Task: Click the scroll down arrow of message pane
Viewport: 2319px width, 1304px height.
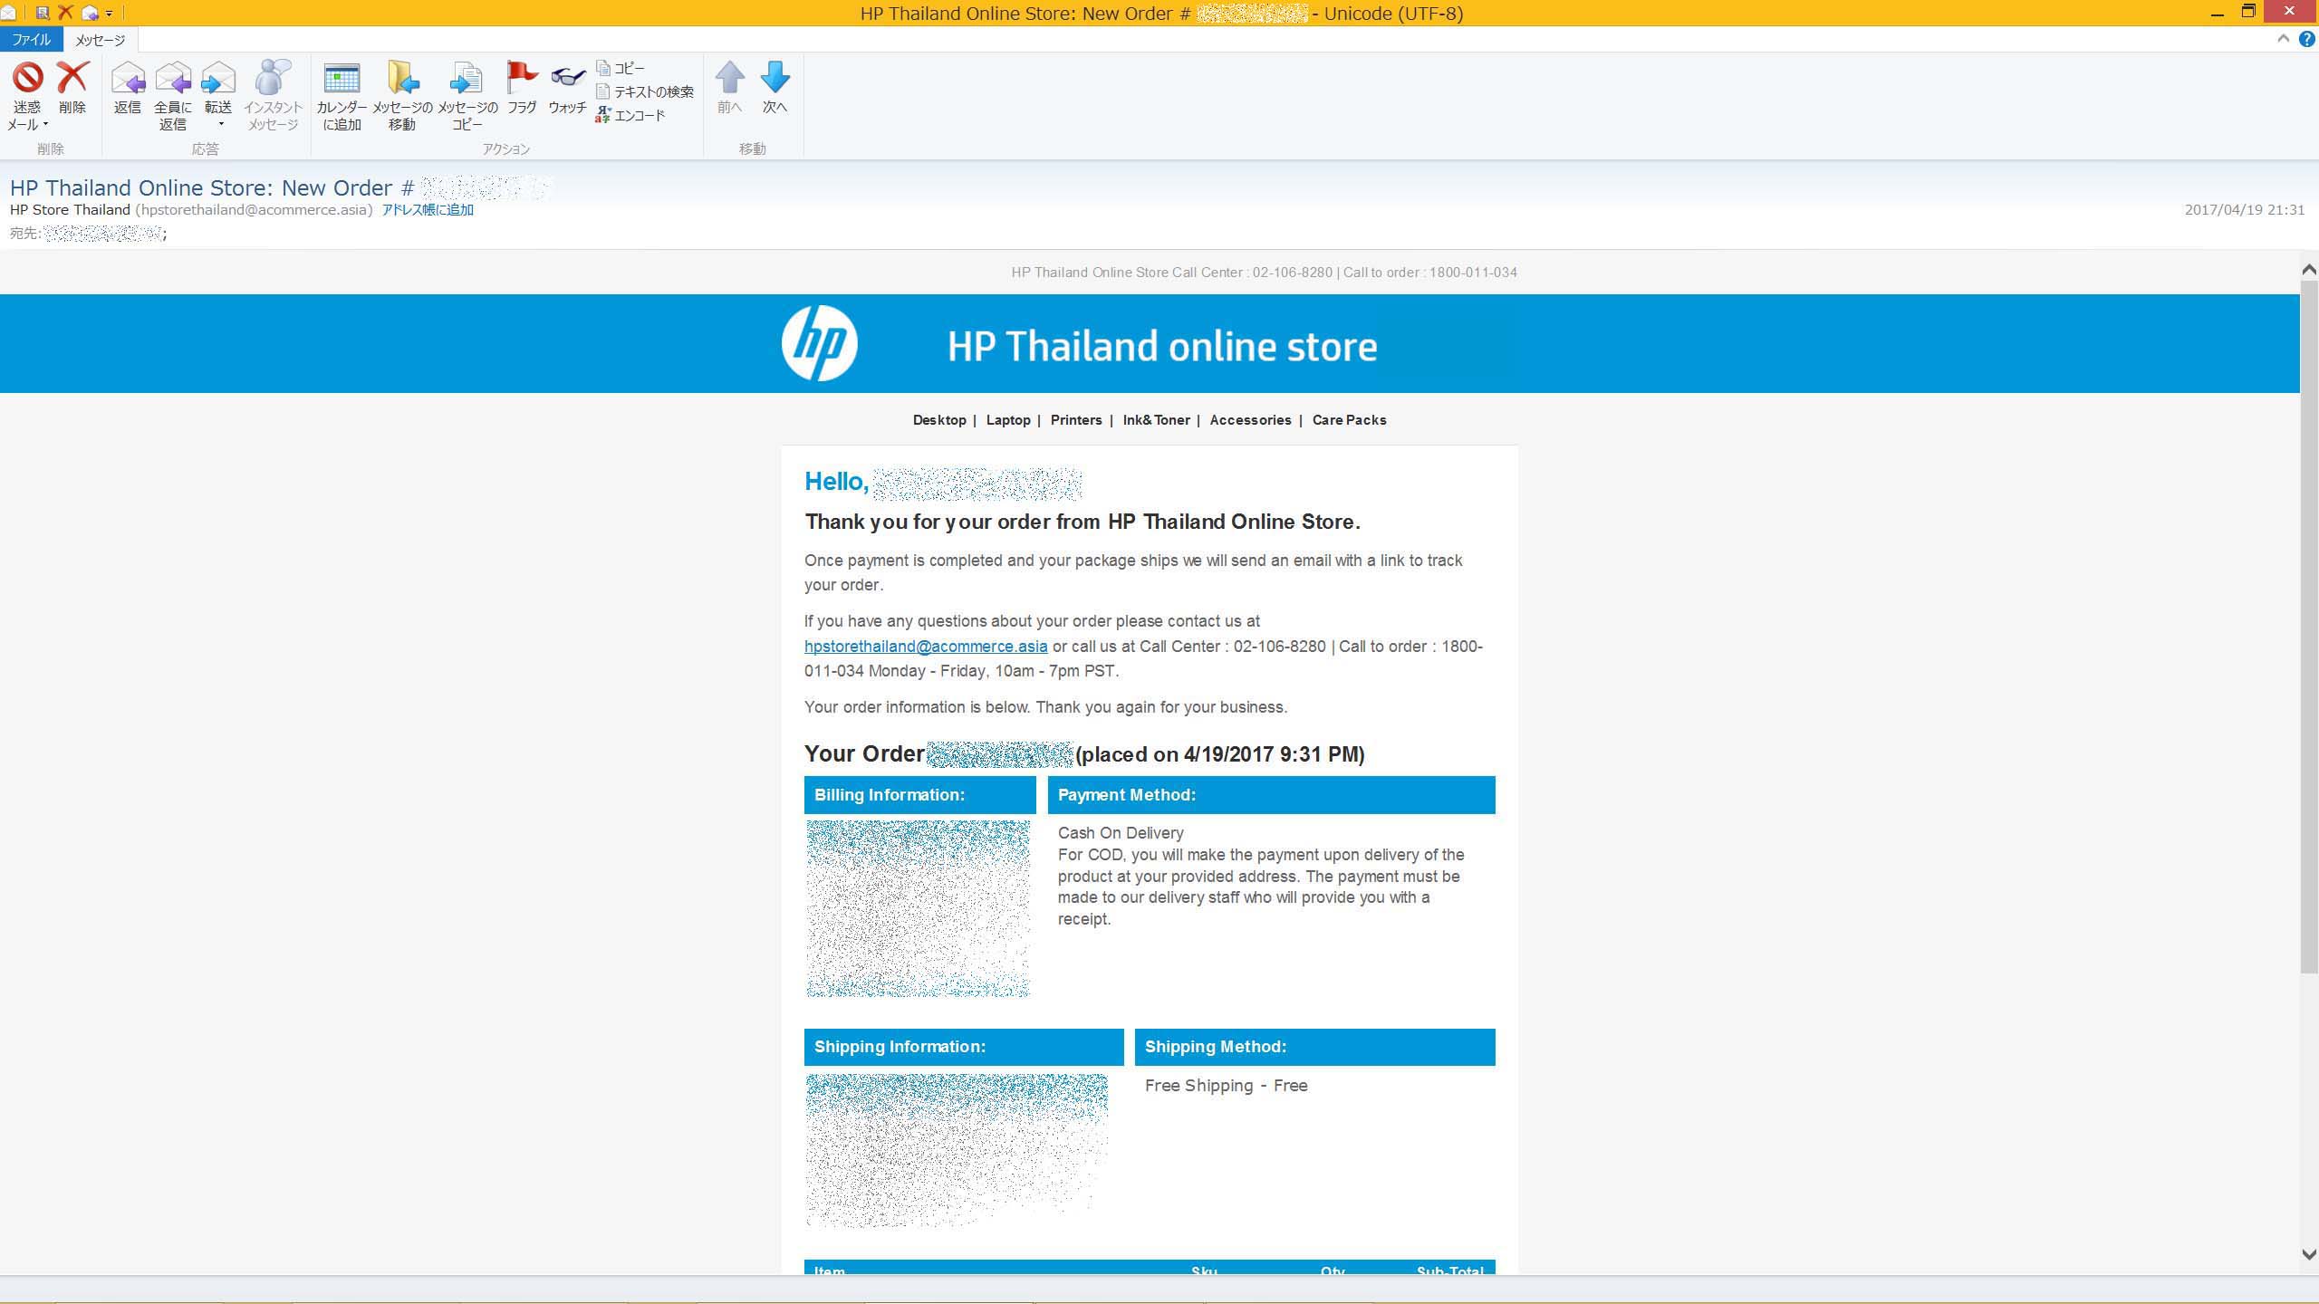Action: tap(2309, 1254)
